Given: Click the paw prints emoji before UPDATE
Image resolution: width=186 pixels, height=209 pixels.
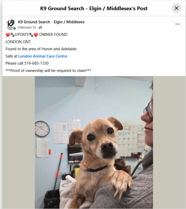Looking at the screenshot, I should click(x=13, y=35).
